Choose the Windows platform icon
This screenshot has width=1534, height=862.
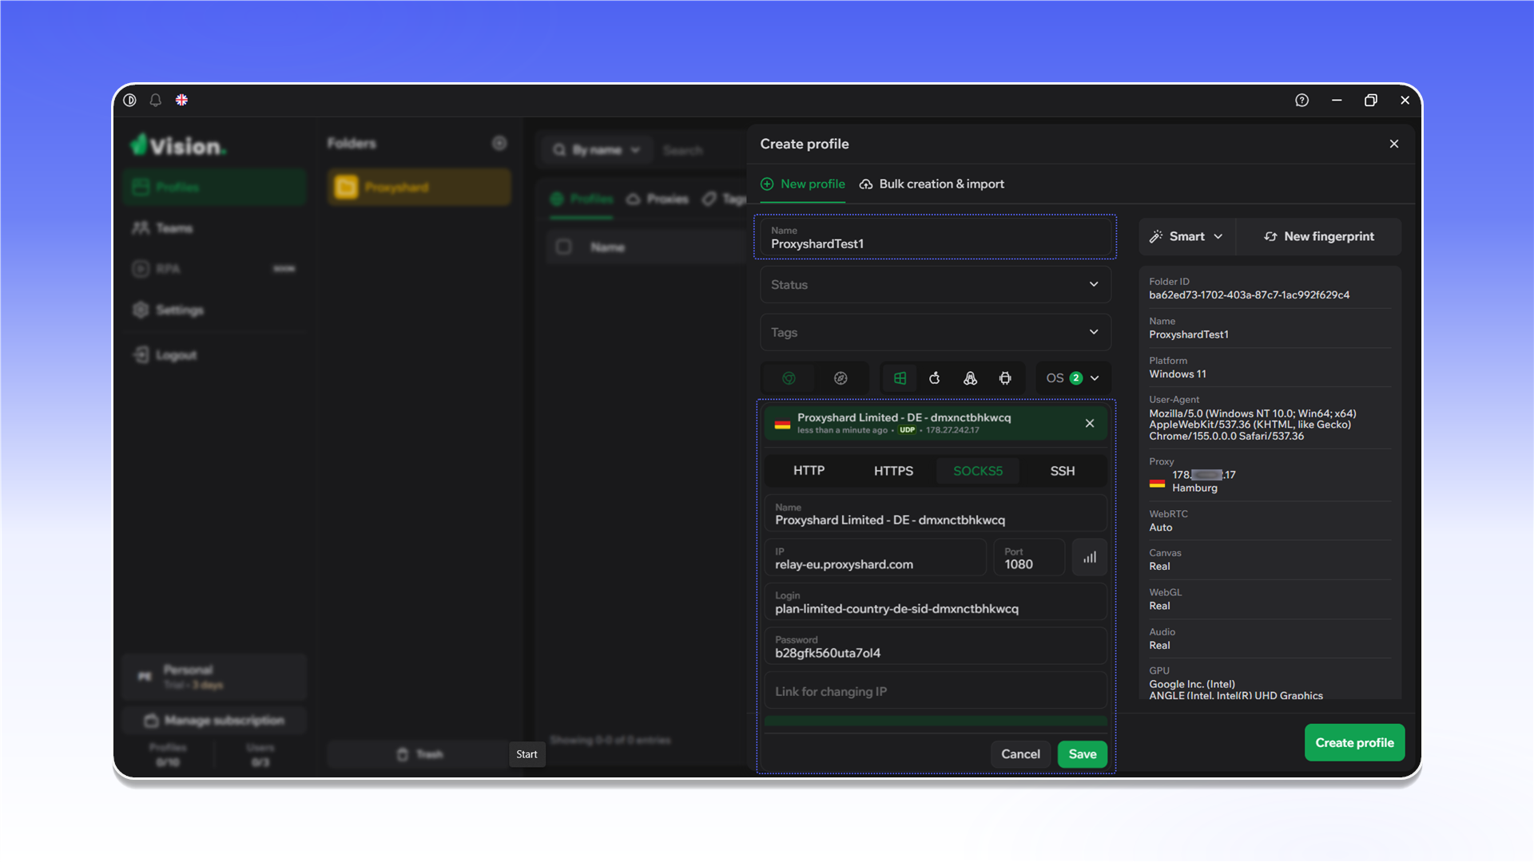(x=900, y=378)
